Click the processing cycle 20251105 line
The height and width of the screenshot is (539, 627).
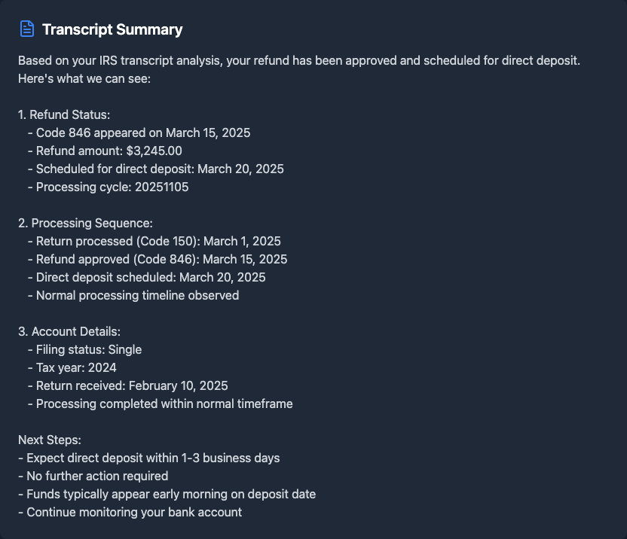click(112, 187)
